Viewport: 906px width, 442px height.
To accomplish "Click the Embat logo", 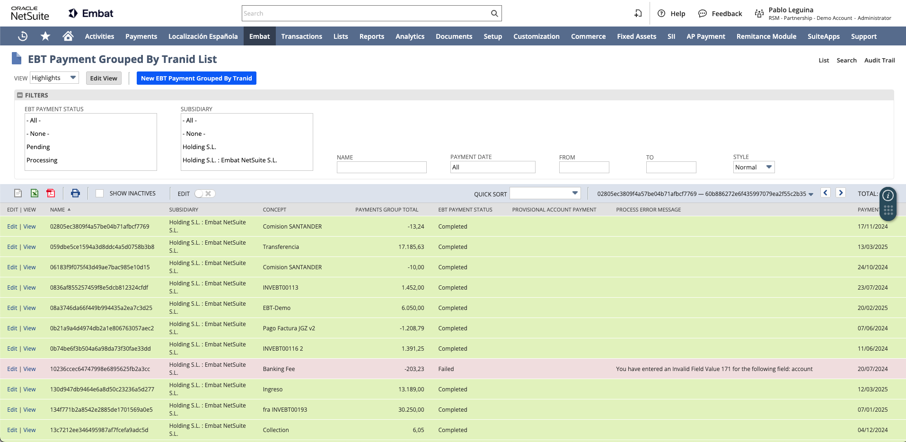I will click(x=91, y=13).
